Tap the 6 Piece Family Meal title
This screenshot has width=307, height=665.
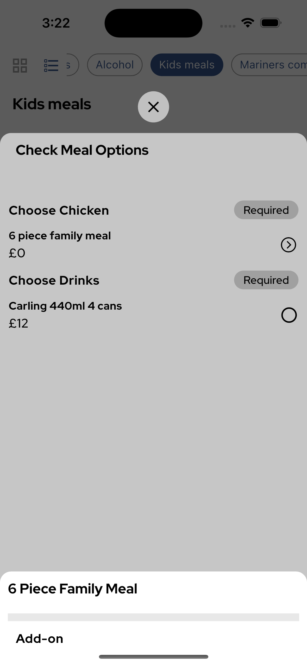point(73,589)
